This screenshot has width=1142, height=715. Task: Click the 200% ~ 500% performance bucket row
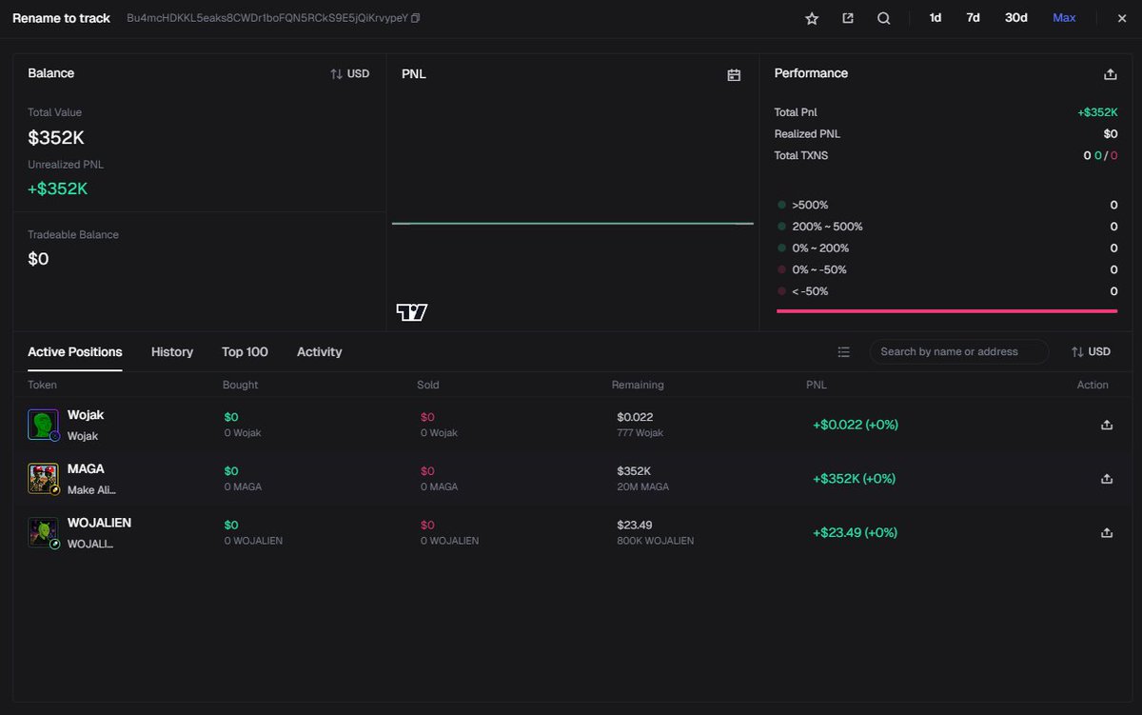(947, 227)
